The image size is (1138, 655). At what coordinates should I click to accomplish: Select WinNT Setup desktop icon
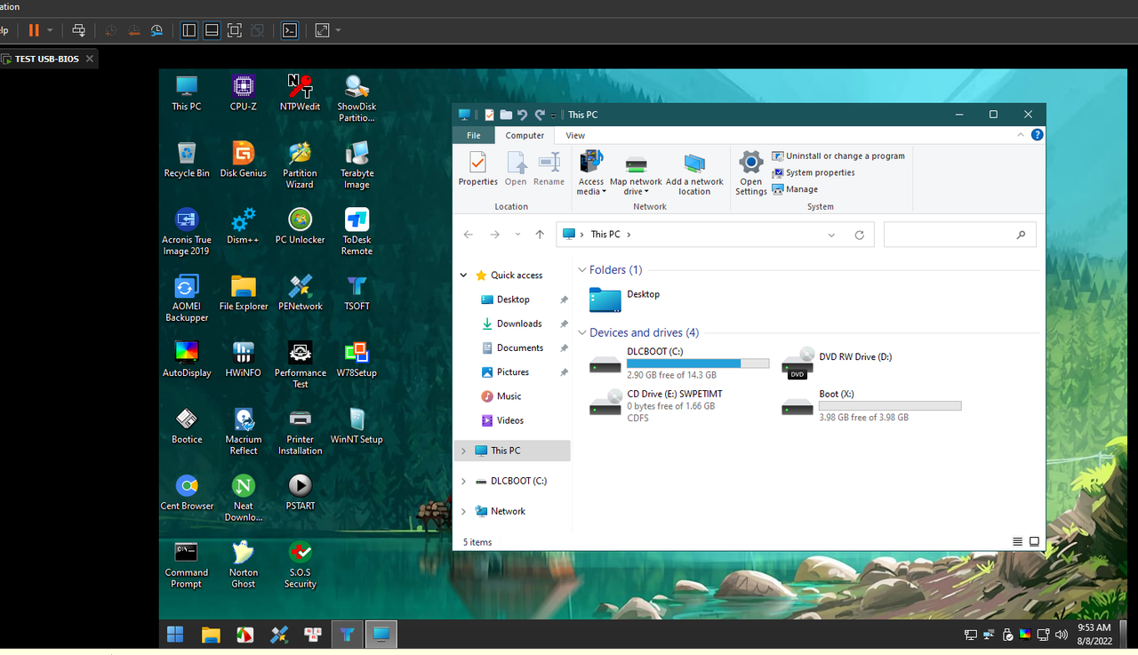point(357,426)
